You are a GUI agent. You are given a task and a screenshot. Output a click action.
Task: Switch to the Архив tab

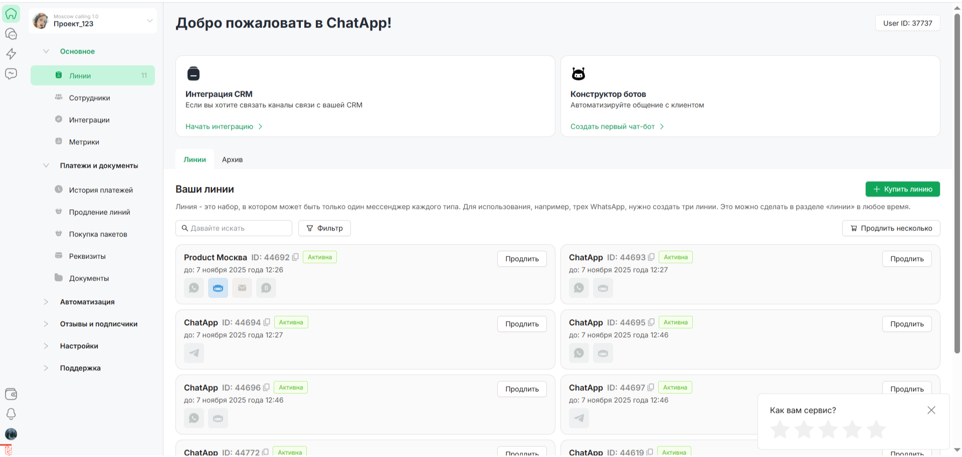point(232,159)
